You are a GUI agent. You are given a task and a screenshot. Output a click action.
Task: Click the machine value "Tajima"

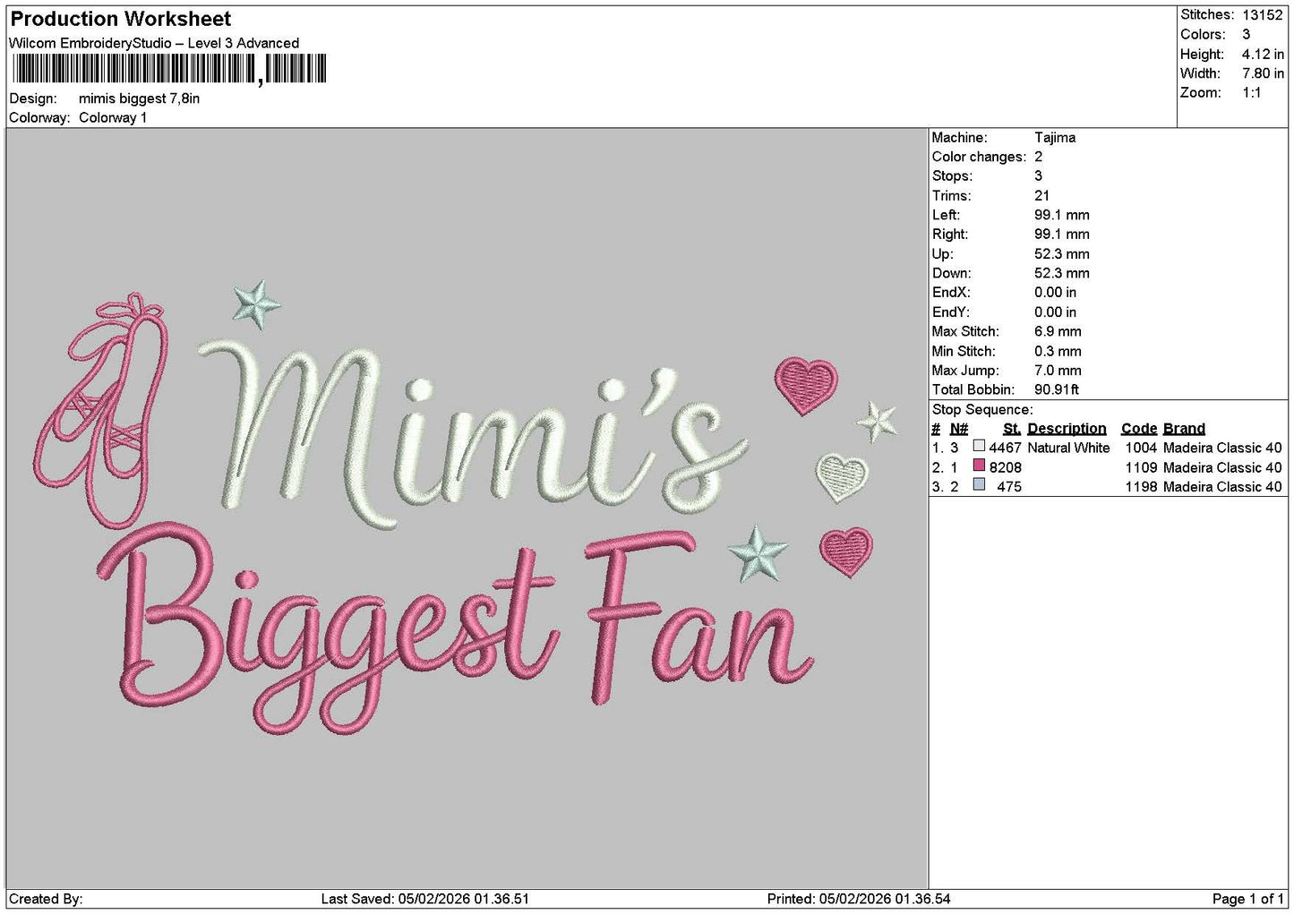click(x=1055, y=137)
